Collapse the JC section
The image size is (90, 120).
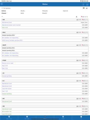[2, 73]
